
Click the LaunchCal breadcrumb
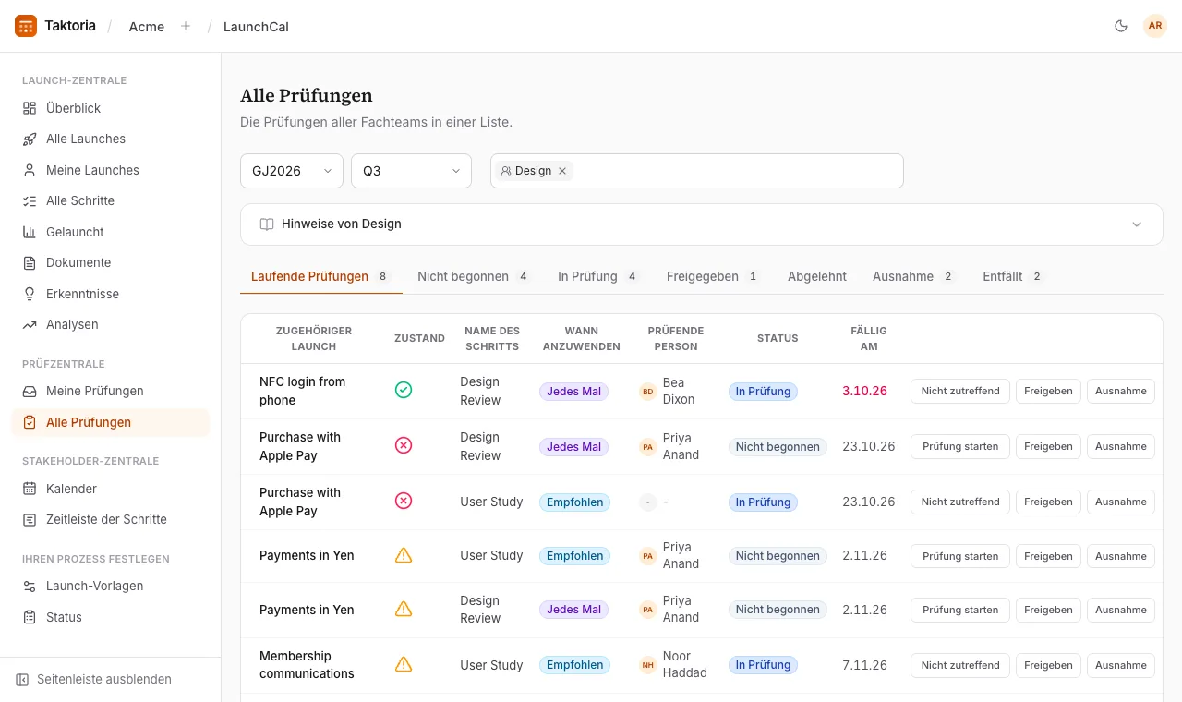click(256, 27)
